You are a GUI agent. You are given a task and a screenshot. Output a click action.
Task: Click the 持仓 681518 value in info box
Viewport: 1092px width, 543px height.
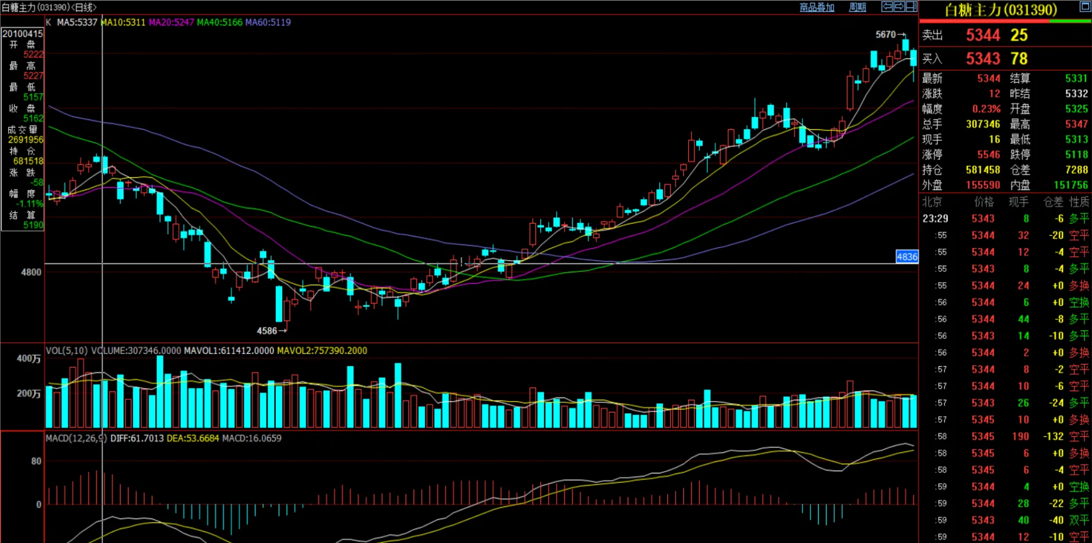28,161
